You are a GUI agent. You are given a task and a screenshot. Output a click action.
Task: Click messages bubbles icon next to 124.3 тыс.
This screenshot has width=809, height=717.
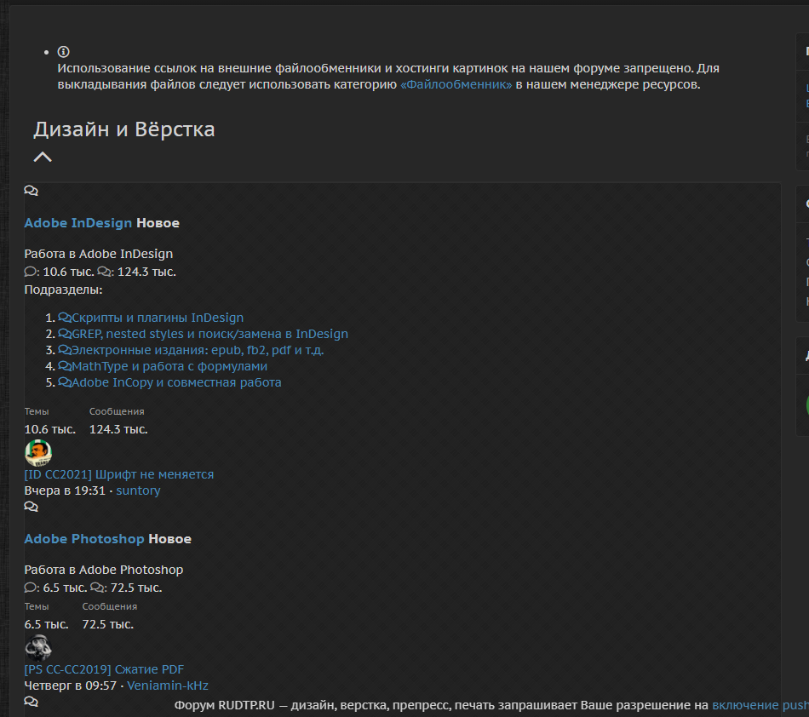[x=104, y=272]
